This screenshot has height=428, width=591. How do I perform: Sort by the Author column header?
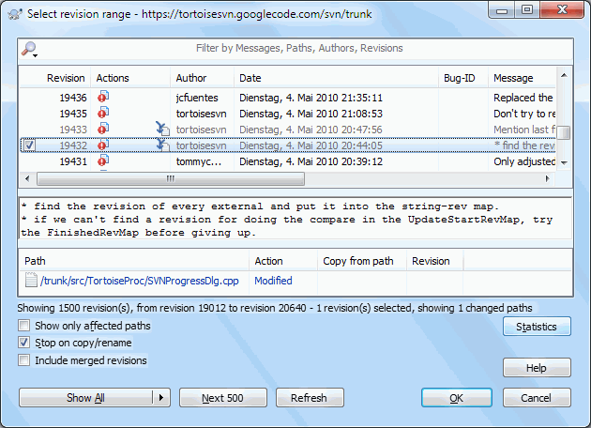[x=202, y=78]
